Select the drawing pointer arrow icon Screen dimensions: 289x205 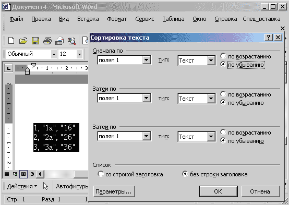click(x=45, y=186)
